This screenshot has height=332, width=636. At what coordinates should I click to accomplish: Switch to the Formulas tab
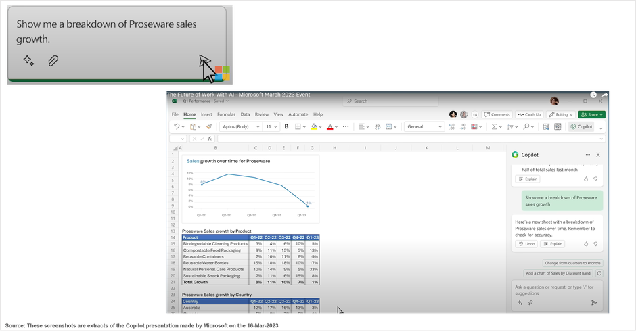(x=227, y=114)
